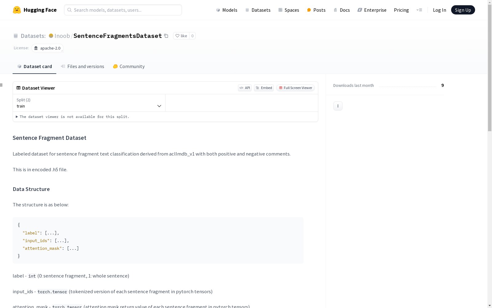492x308 pixels.
Task: Click the heart like button
Action: pos(181,36)
